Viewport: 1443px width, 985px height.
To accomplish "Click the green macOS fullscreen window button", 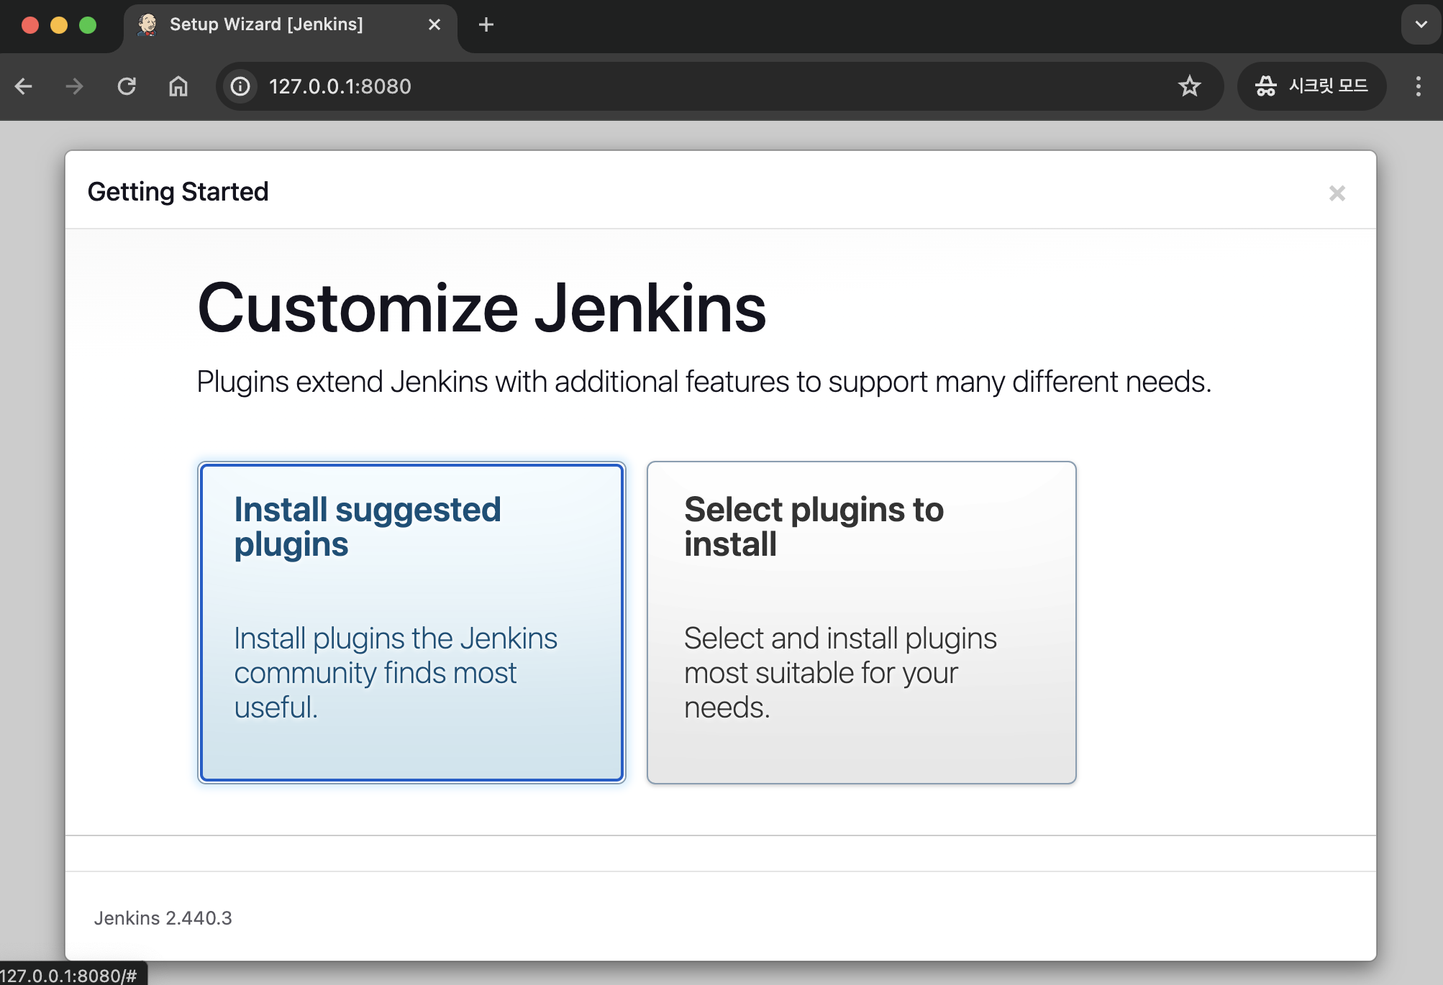I will tap(88, 25).
